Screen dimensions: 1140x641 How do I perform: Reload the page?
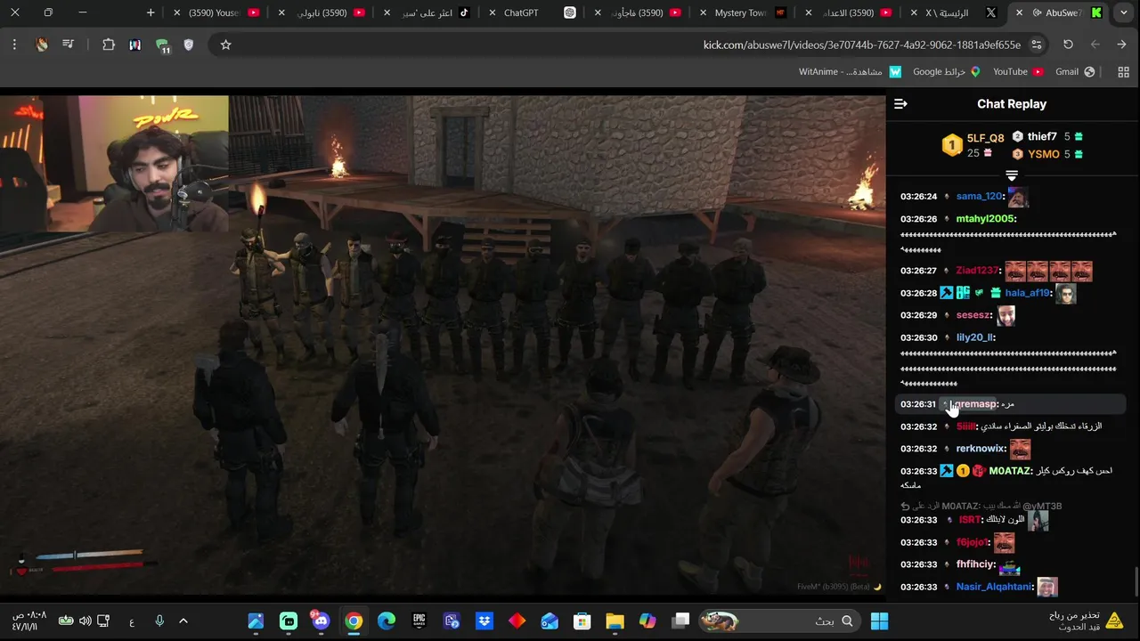[1068, 45]
